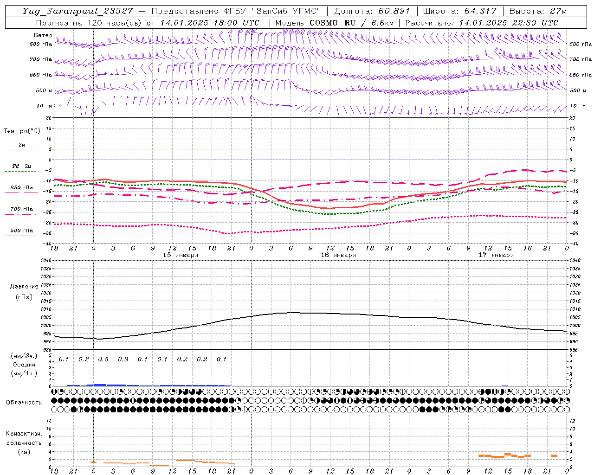The height and width of the screenshot is (475, 594).
Task: Click the 0.5 precipitation amount value
Action: 103,359
